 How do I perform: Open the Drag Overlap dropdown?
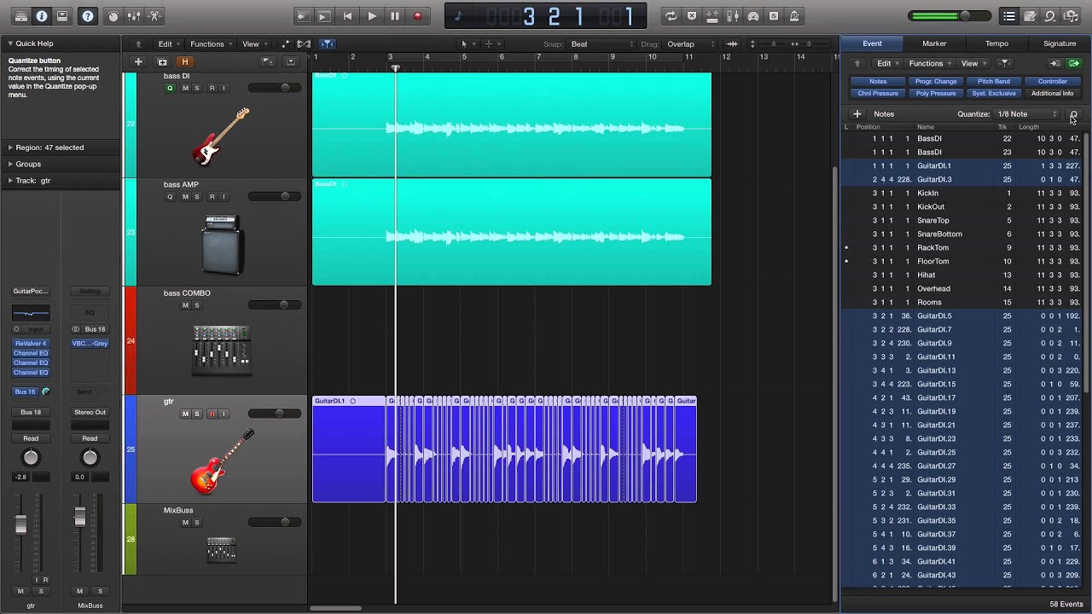[689, 43]
